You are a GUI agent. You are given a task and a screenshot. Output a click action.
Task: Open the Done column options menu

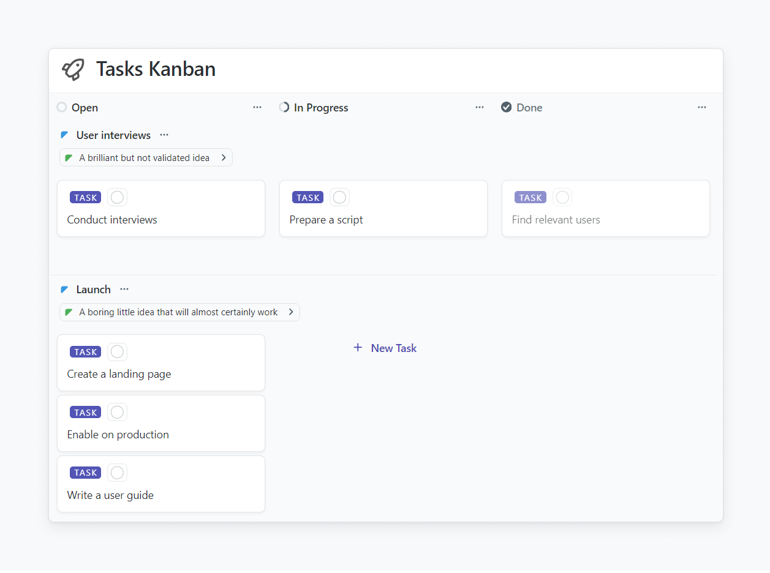pos(702,107)
